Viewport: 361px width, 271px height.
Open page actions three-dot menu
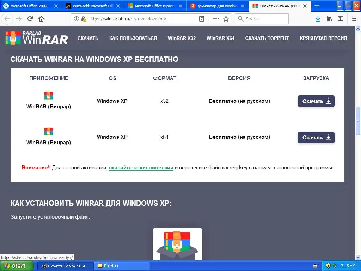216,19
